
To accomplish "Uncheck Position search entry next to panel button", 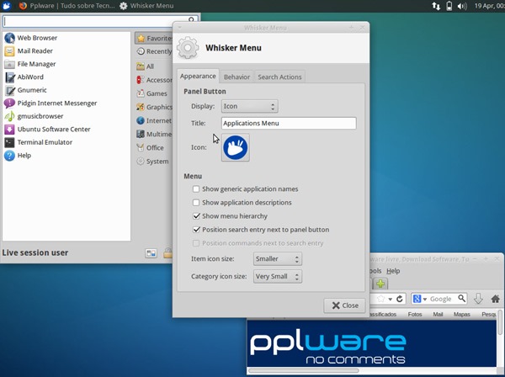I will coord(261,230).
